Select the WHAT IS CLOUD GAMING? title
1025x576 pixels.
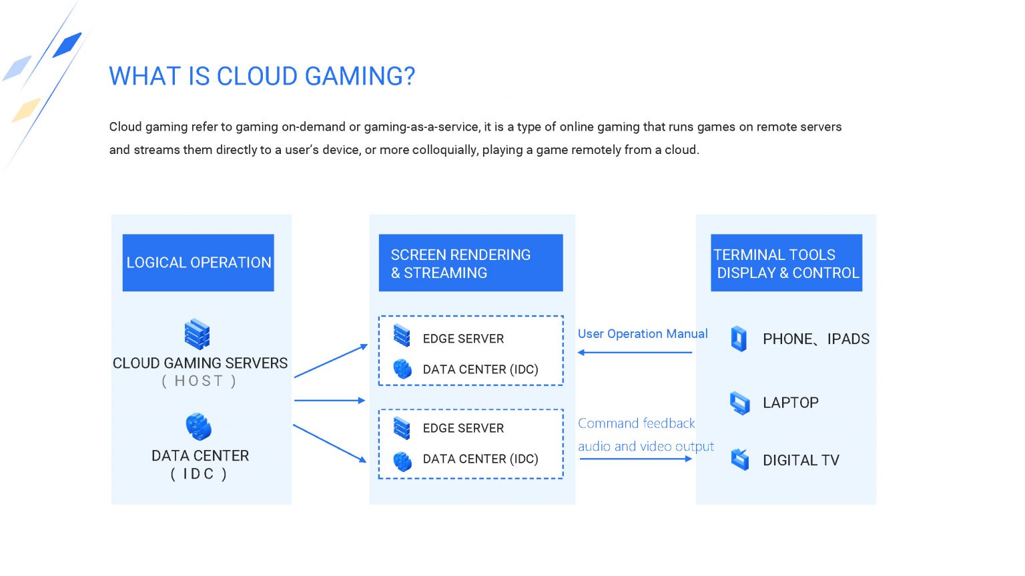tap(262, 76)
